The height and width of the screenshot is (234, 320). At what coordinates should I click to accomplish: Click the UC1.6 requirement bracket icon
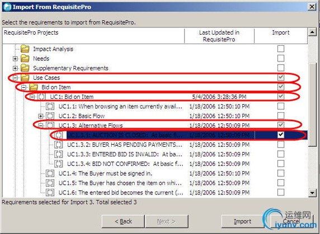[x=50, y=193]
